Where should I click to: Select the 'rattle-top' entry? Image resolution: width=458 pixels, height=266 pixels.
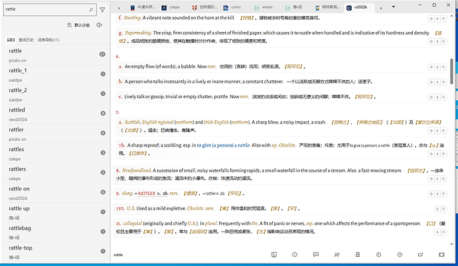[56, 252]
